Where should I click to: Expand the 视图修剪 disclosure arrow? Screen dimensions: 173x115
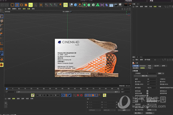click(x=133, y=104)
